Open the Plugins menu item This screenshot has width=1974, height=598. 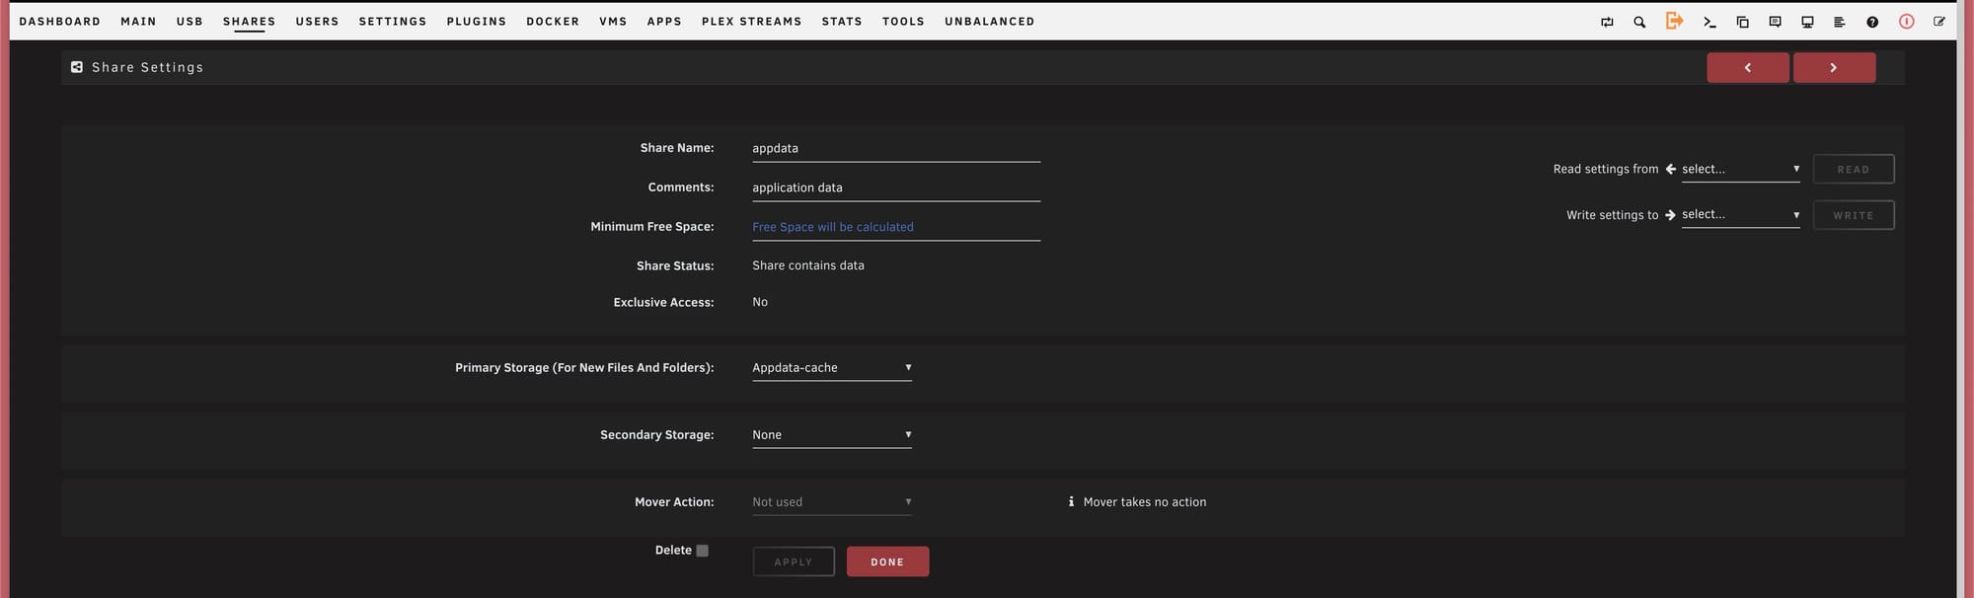click(x=476, y=21)
